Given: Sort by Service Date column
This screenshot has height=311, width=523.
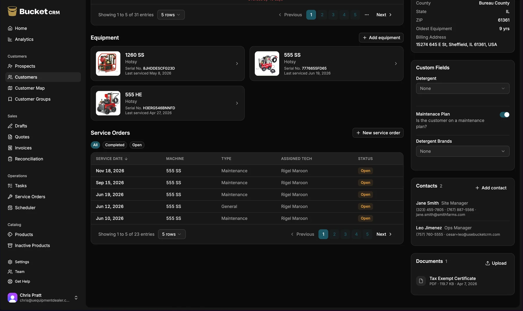Looking at the screenshot, I should click(x=112, y=159).
